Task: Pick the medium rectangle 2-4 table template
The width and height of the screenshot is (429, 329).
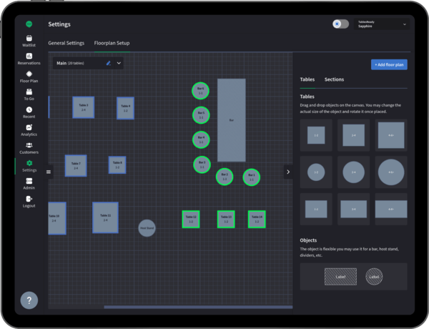Action: pyautogui.click(x=353, y=209)
